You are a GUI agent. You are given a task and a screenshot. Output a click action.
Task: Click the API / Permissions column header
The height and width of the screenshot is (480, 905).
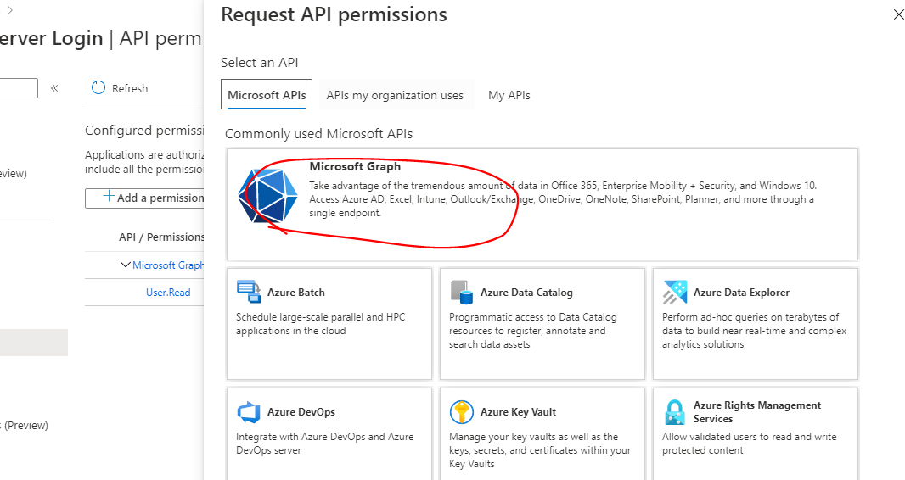pos(161,237)
